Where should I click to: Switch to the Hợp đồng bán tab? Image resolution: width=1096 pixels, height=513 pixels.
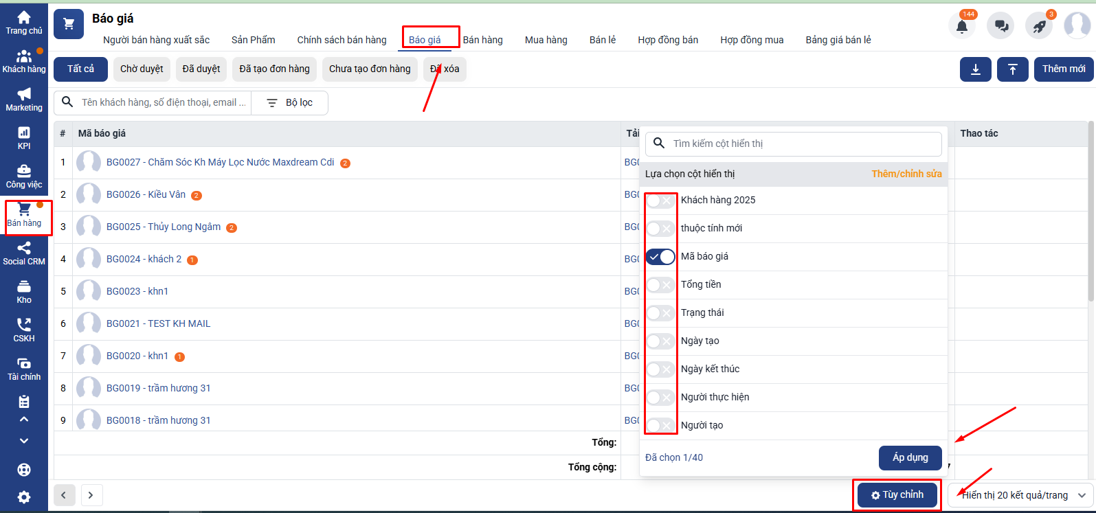(667, 40)
